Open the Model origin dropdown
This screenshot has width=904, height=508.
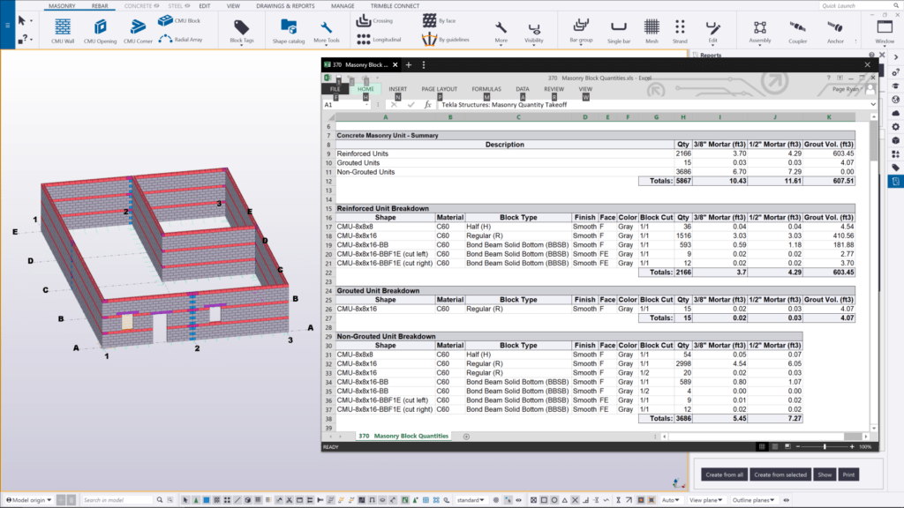(x=26, y=500)
